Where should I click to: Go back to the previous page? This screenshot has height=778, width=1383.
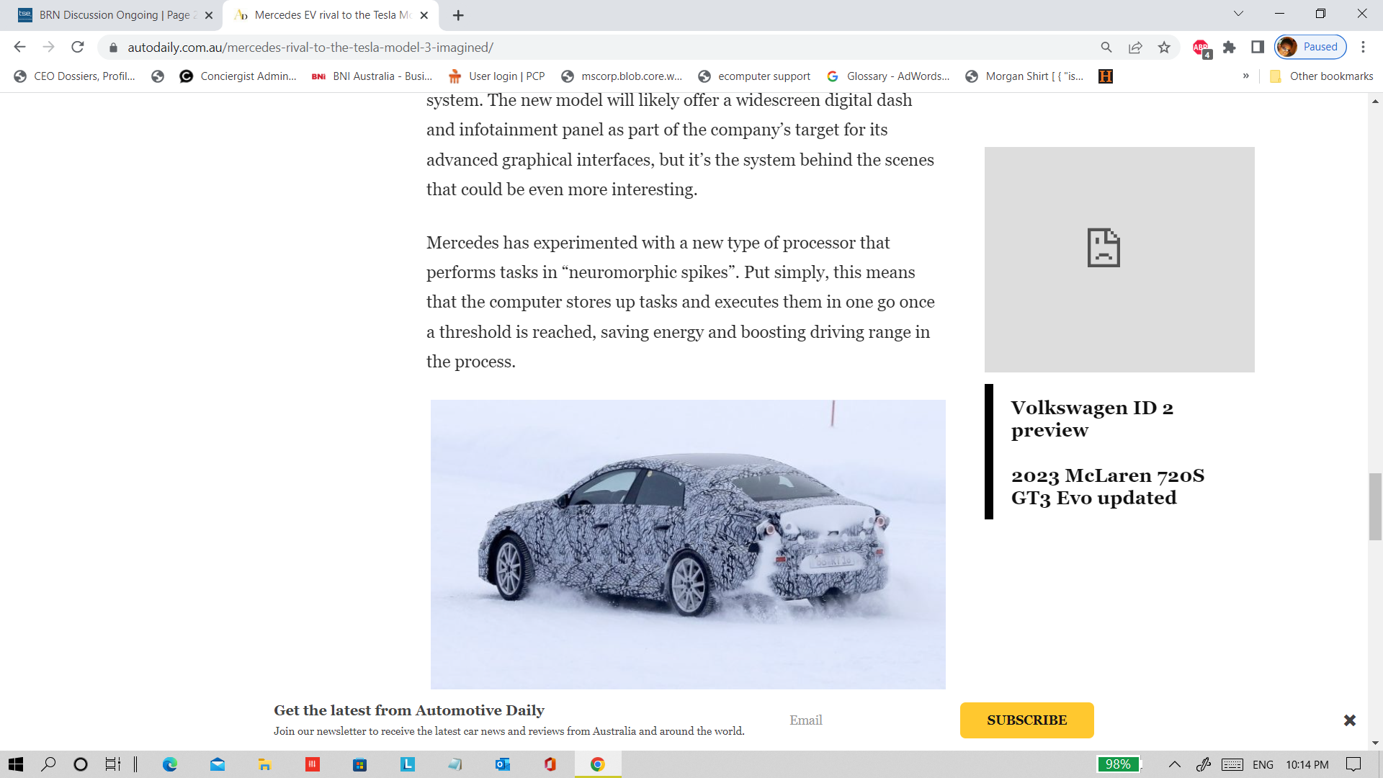pyautogui.click(x=19, y=47)
